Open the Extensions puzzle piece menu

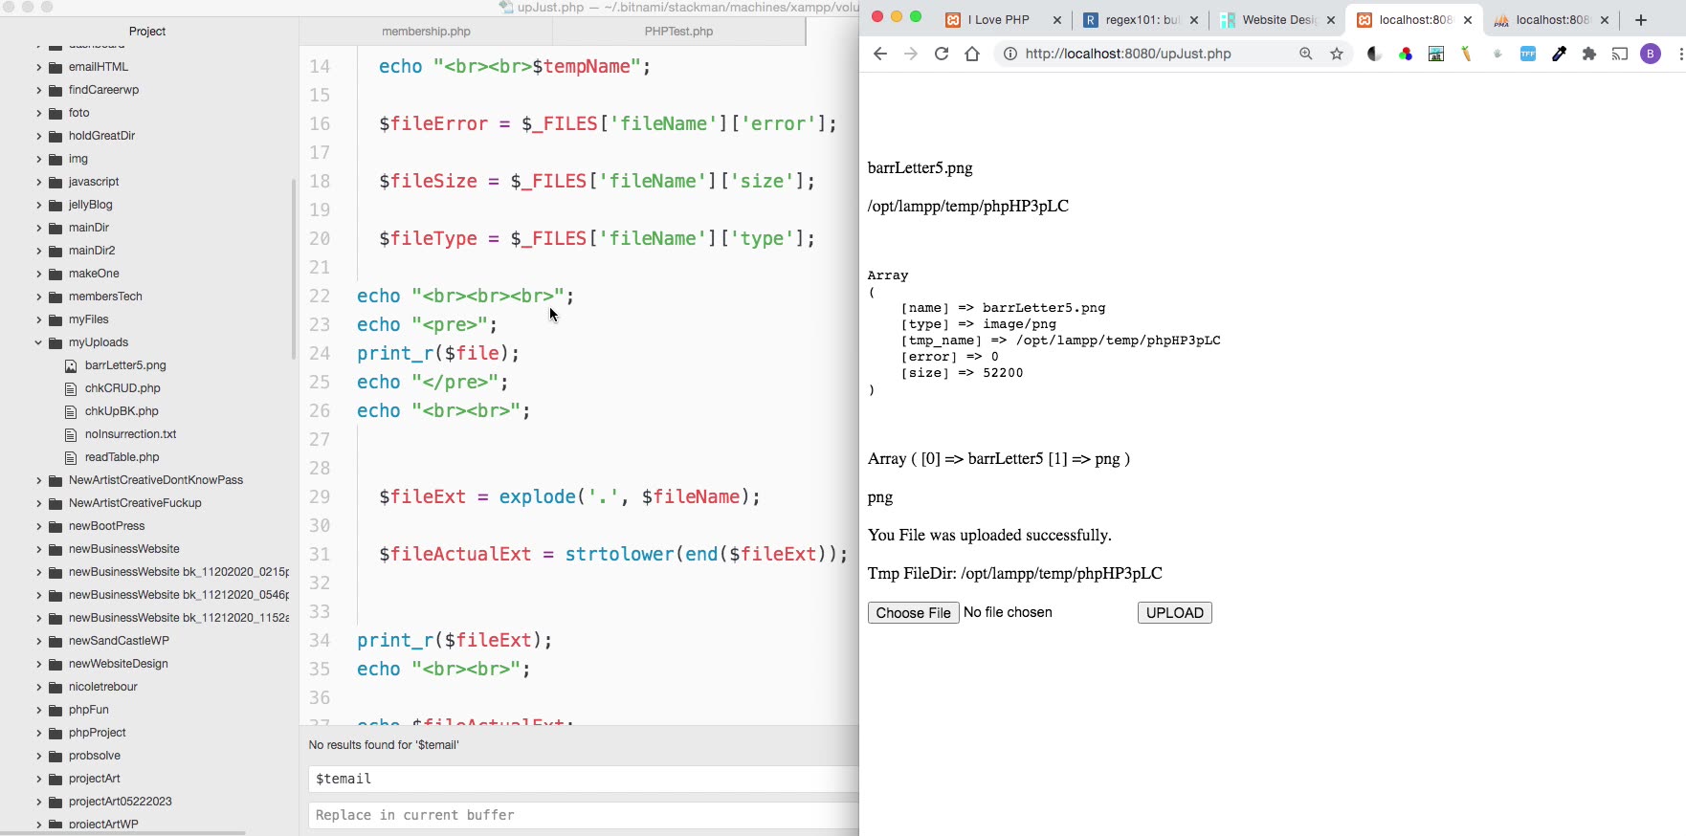(1589, 54)
